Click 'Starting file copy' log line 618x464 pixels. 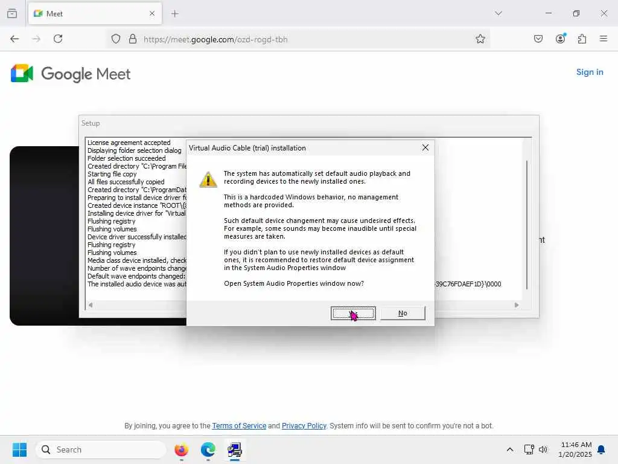[x=112, y=174]
